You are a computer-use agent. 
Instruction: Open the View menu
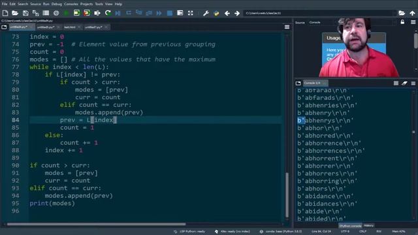tap(109, 4)
